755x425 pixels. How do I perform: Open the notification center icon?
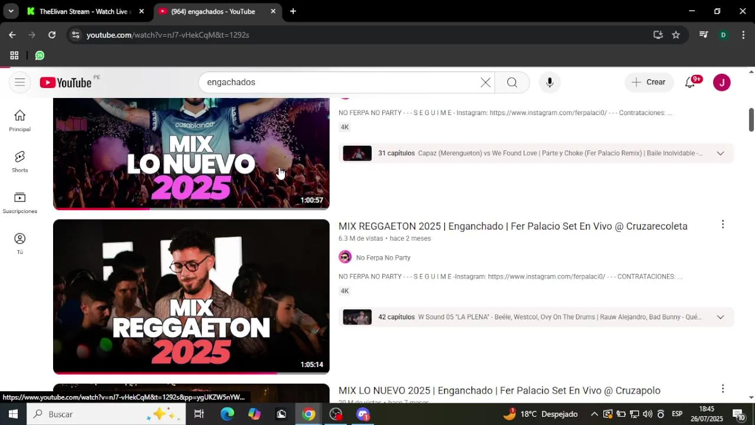click(x=739, y=414)
